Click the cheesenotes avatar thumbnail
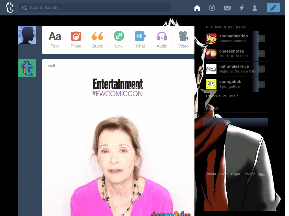 (211, 54)
